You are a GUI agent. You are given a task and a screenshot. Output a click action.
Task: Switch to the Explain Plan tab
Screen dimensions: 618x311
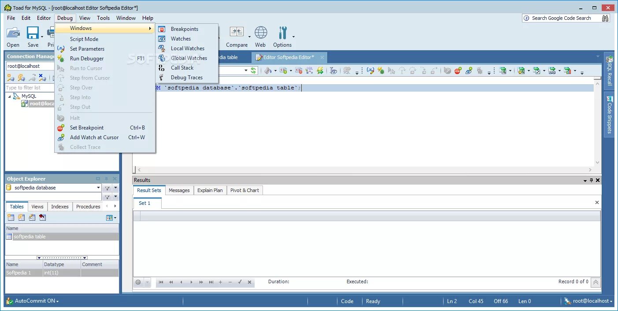[x=210, y=190]
